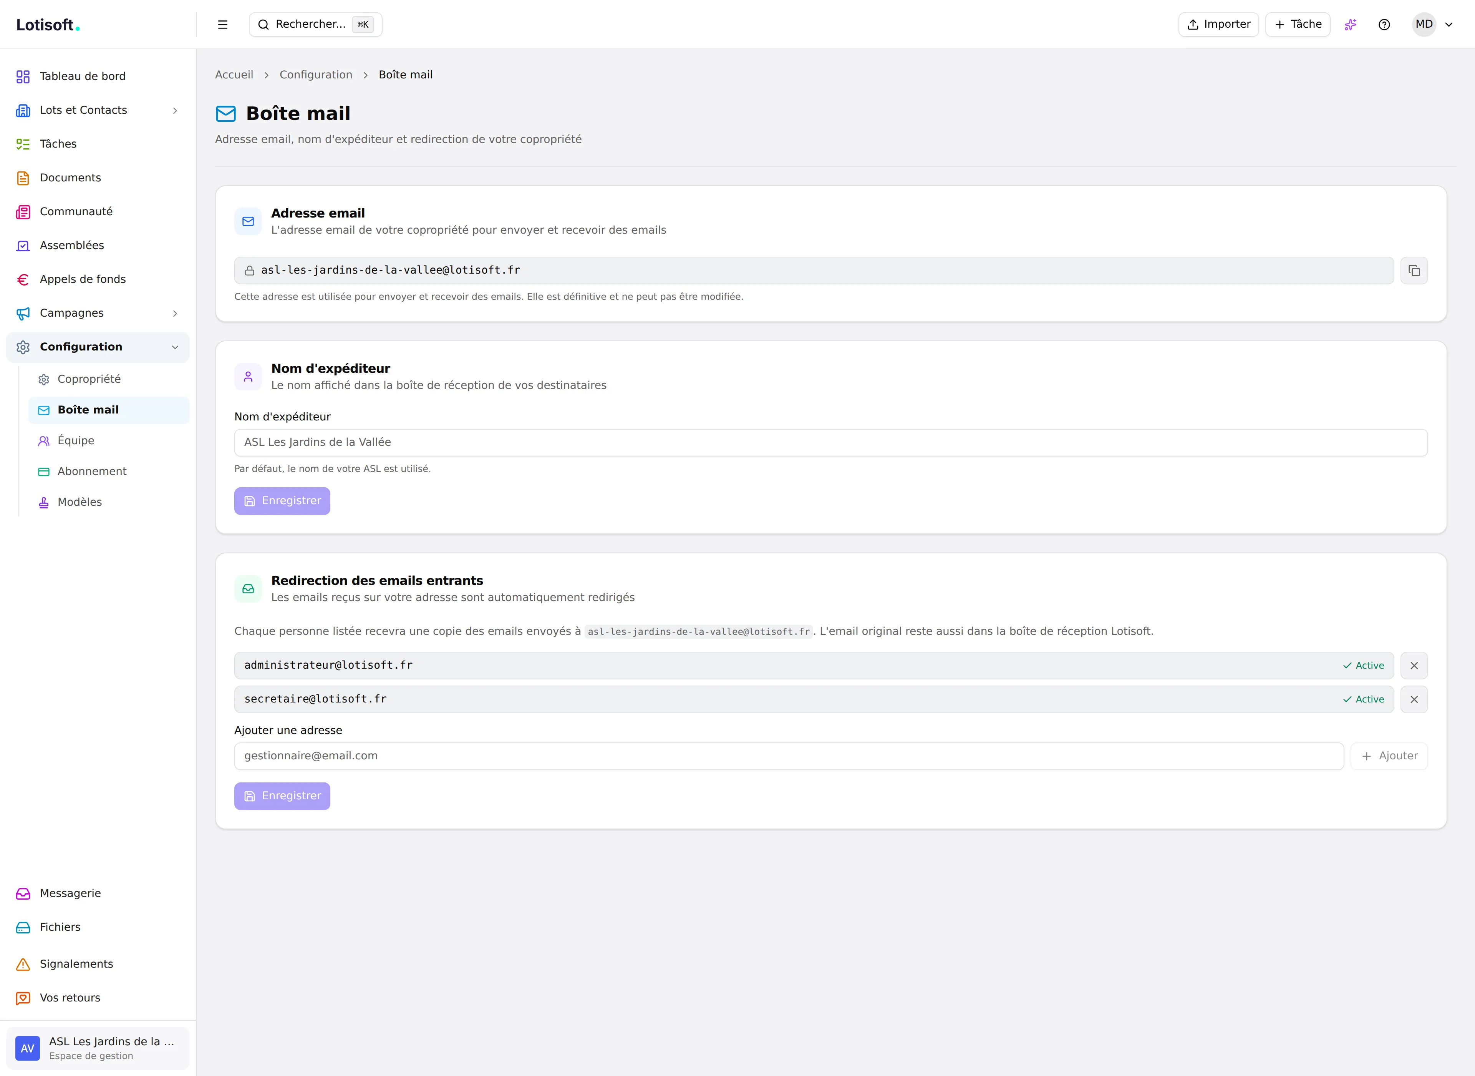Click the Tableau de bord icon
1475x1076 pixels.
pyautogui.click(x=23, y=77)
